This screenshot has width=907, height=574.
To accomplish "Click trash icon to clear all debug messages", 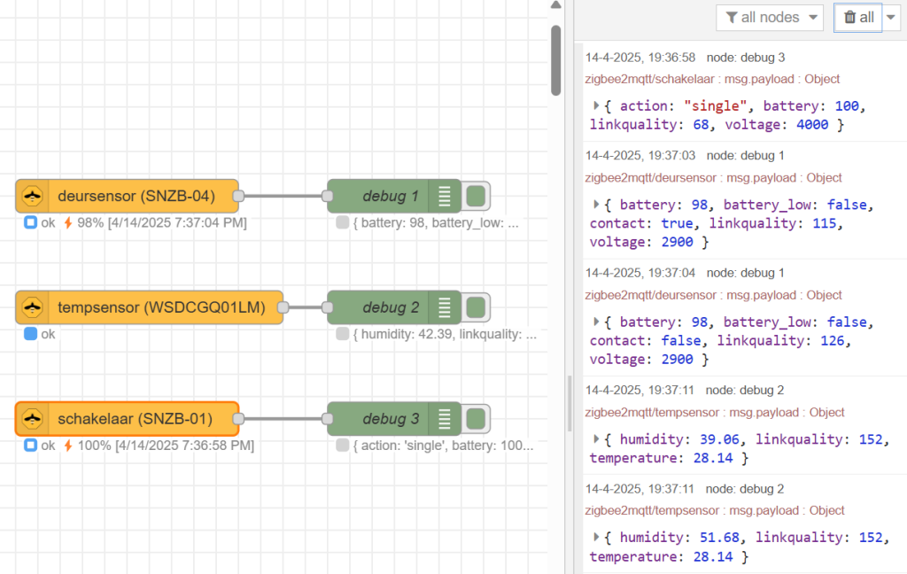I will (849, 18).
